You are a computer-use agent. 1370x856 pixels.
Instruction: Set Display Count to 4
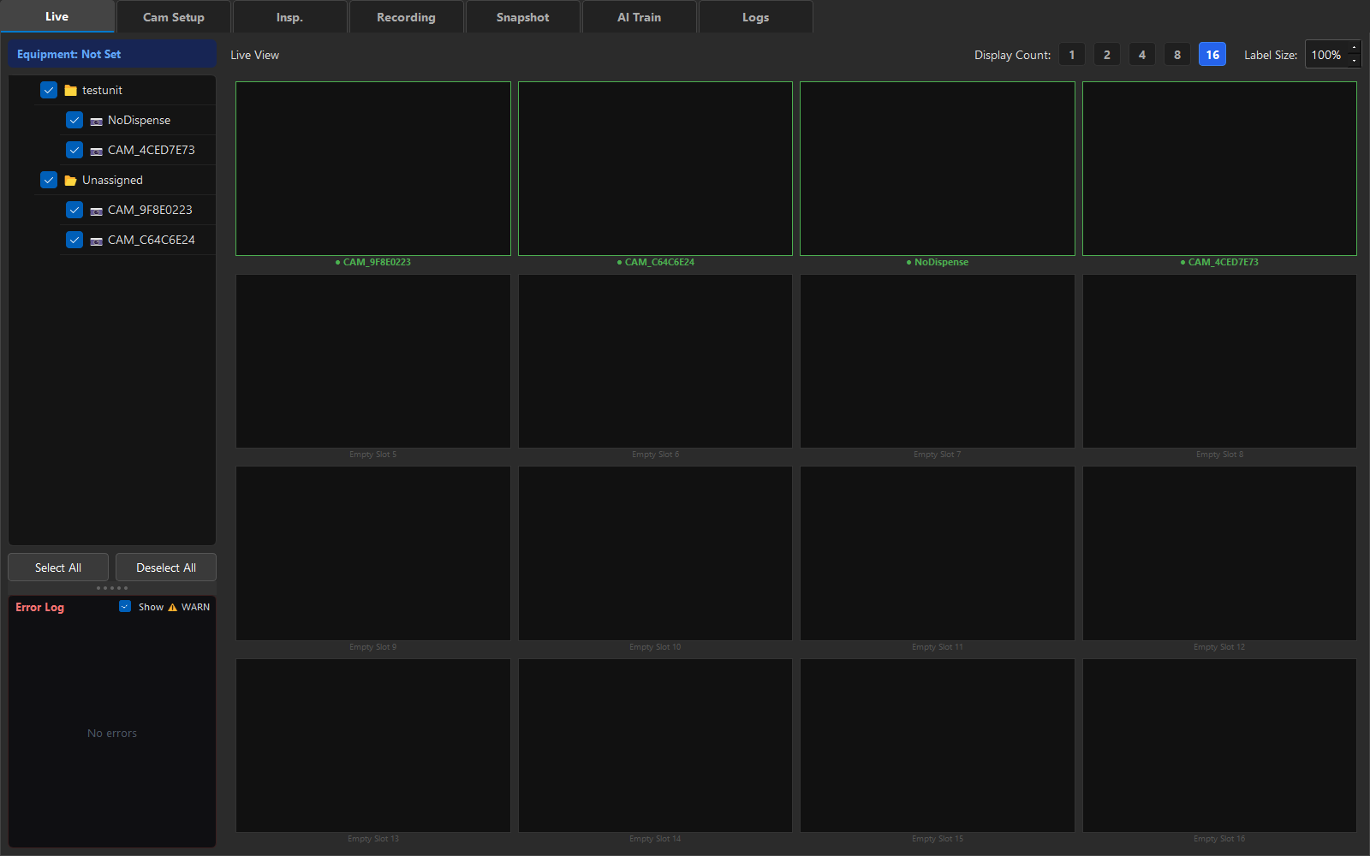click(1142, 55)
